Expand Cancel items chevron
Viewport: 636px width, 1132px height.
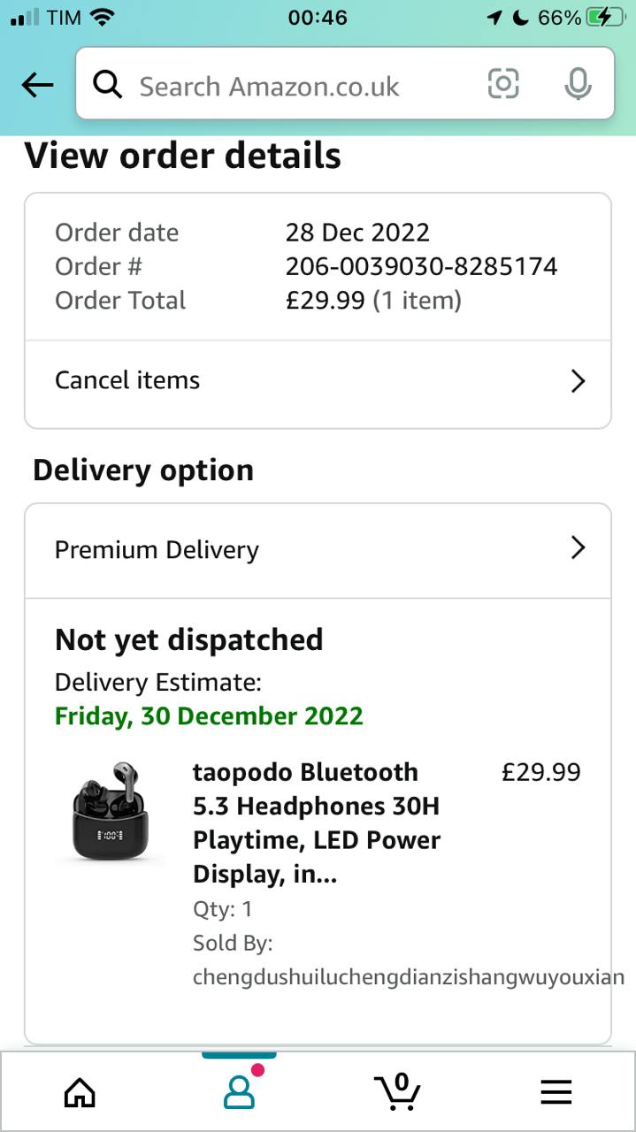[578, 381]
